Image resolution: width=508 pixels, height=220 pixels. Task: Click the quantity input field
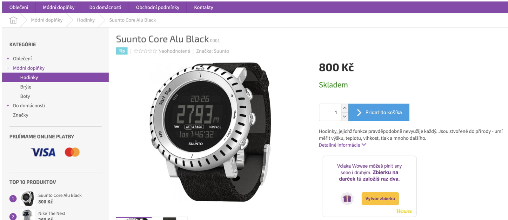click(x=330, y=112)
